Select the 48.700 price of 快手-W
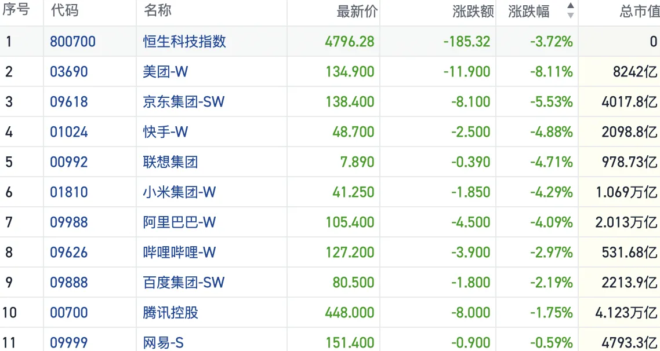The height and width of the screenshot is (351, 660). [353, 133]
